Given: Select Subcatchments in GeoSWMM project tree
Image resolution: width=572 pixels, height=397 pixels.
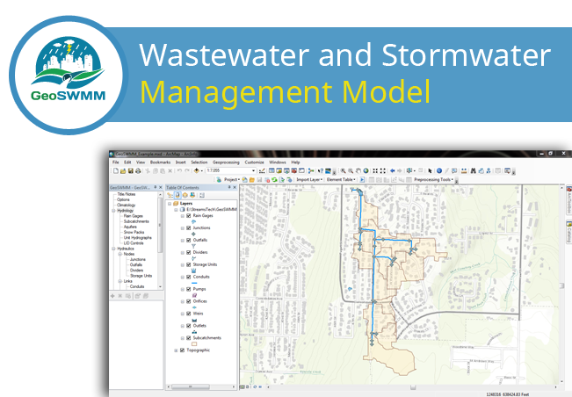Looking at the screenshot, I should tap(136, 221).
